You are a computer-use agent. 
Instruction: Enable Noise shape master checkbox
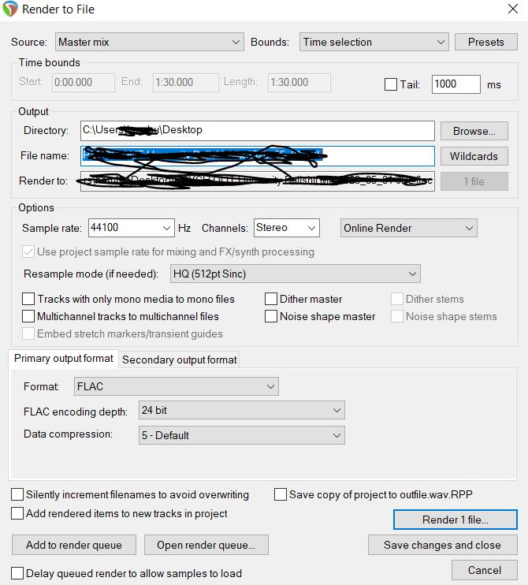click(x=271, y=316)
